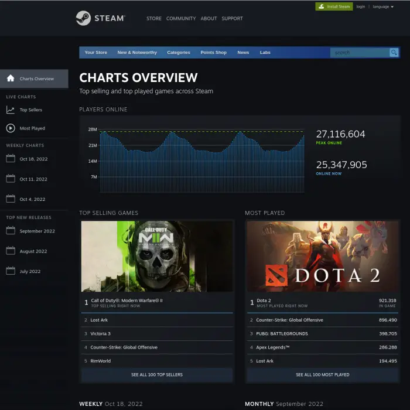Open the language dropdown
The height and width of the screenshot is (410, 410).
(x=383, y=6)
